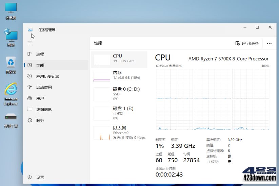This screenshot has width=279, height=186.
Task: Open the 便捷工具 drive desktop icon
Action: click(x=11, y=120)
